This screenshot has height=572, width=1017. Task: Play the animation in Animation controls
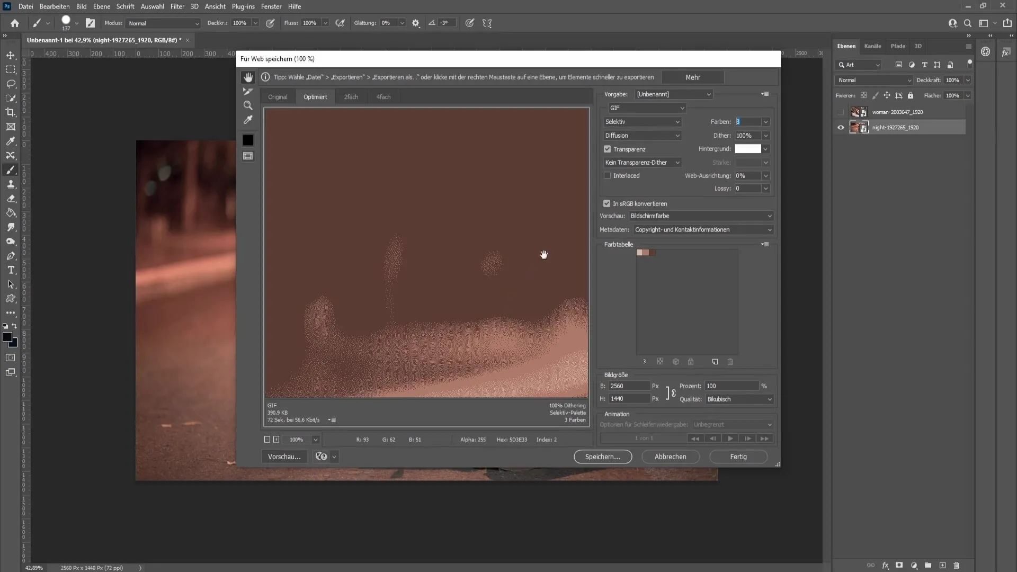[730, 439]
